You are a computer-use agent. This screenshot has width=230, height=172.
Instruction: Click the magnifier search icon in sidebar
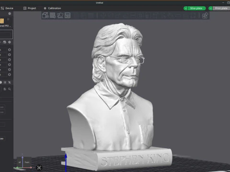coord(10,89)
